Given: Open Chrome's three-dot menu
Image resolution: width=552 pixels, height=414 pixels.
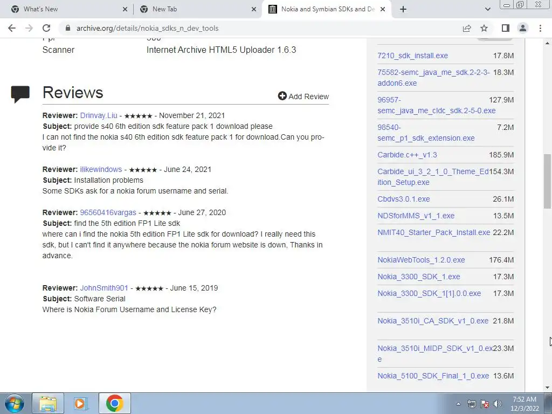Looking at the screenshot, I should (540, 28).
